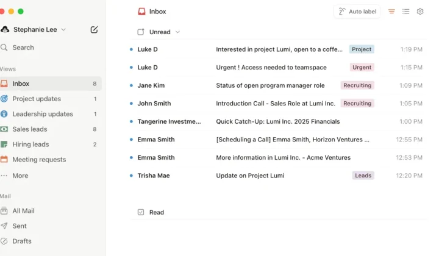This screenshot has width=439, height=256.
Task: Open the orange filter icon
Action: (391, 12)
